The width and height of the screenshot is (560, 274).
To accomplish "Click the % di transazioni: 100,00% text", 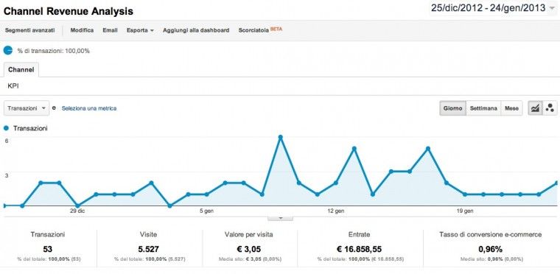I will coord(54,51).
